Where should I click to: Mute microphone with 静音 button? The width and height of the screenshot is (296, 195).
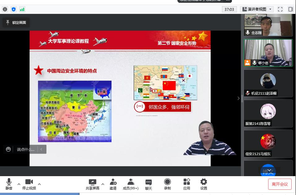click(x=9, y=184)
